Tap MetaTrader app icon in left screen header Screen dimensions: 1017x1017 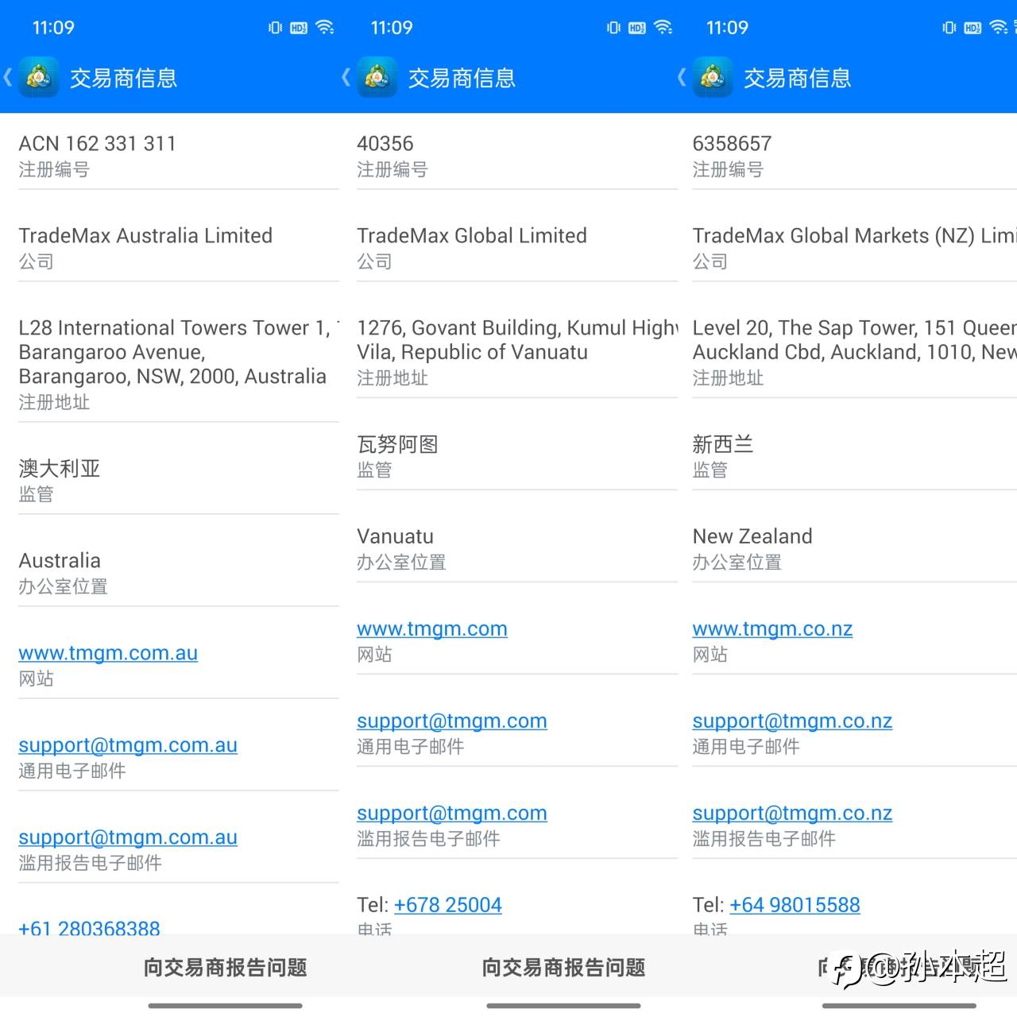tap(39, 77)
